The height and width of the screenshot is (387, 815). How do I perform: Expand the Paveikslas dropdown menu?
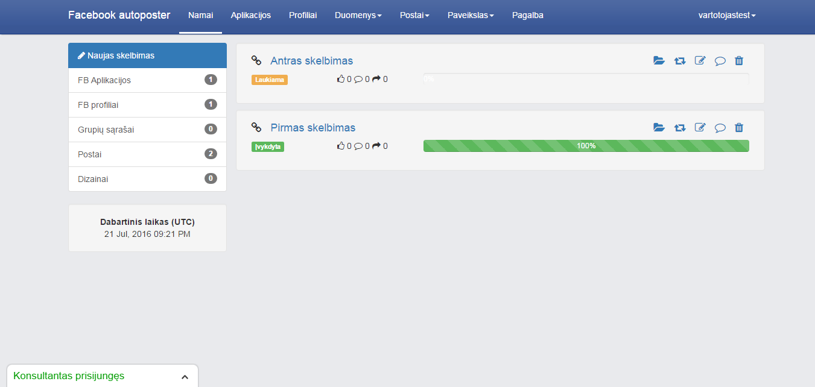[x=471, y=16]
